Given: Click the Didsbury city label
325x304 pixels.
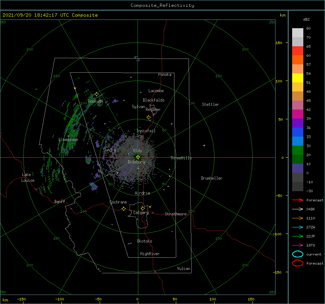Looking at the screenshot, I should 136,162.
